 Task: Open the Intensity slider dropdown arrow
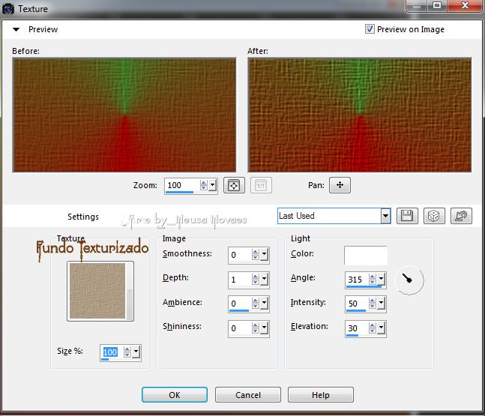click(x=381, y=304)
